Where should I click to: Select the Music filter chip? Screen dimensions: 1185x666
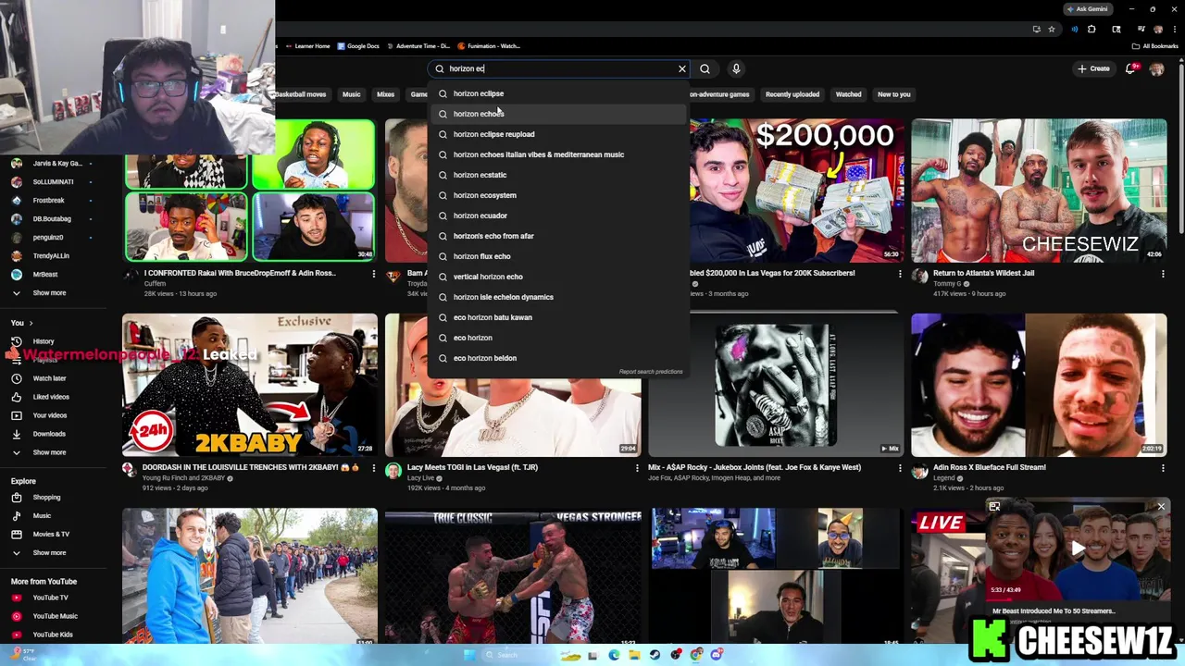point(351,94)
